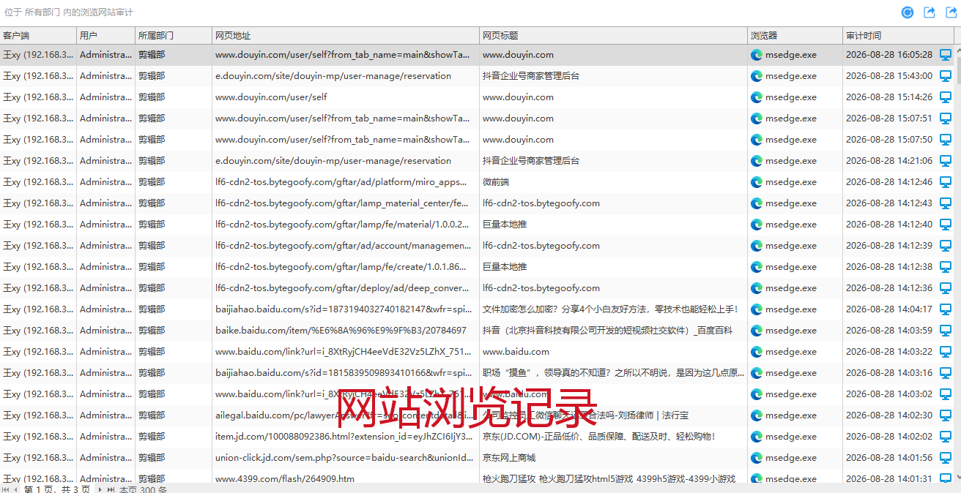
Task: Select the item.jd.com/100088092386.html URL cell
Action: pos(344,437)
